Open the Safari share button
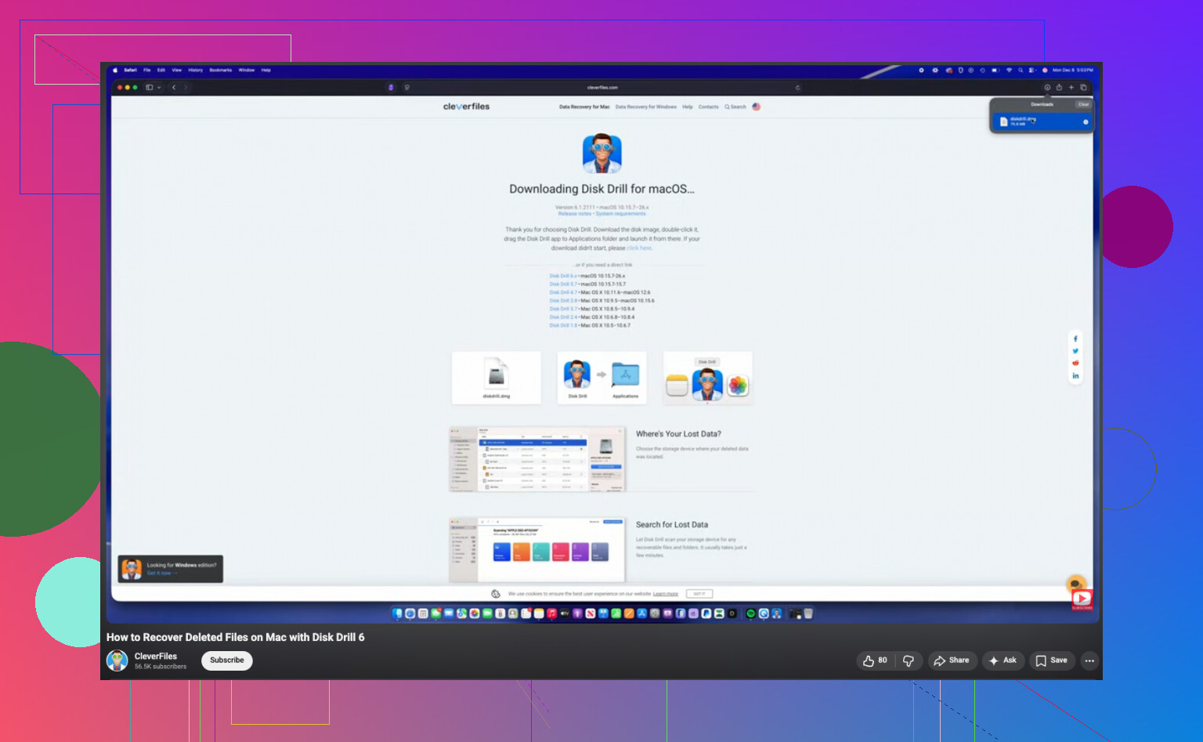Viewport: 1203px width, 742px height. pos(1059,87)
